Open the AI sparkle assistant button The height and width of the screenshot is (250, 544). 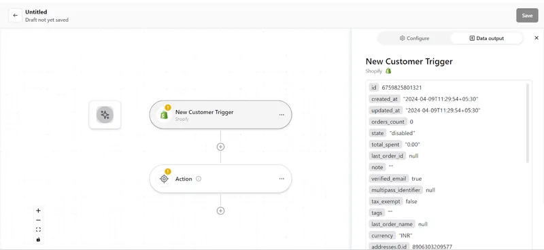tap(105, 115)
